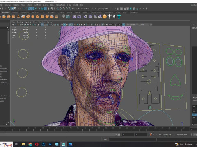
Task: Open File Explorer from the taskbar
Action: click(x=23, y=144)
